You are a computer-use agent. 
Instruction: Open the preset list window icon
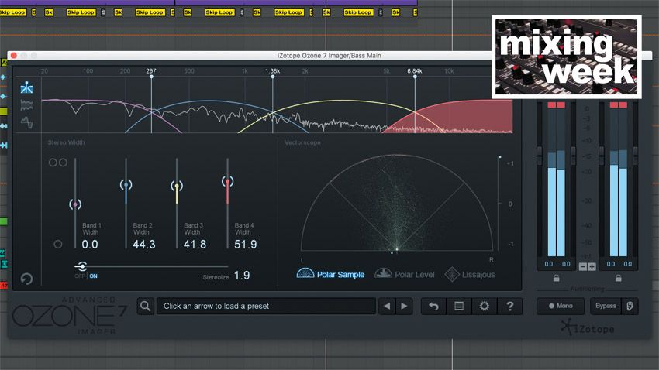click(x=459, y=307)
